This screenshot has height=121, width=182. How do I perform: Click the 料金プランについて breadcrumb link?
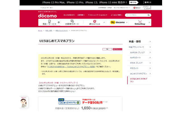[x=61, y=30]
